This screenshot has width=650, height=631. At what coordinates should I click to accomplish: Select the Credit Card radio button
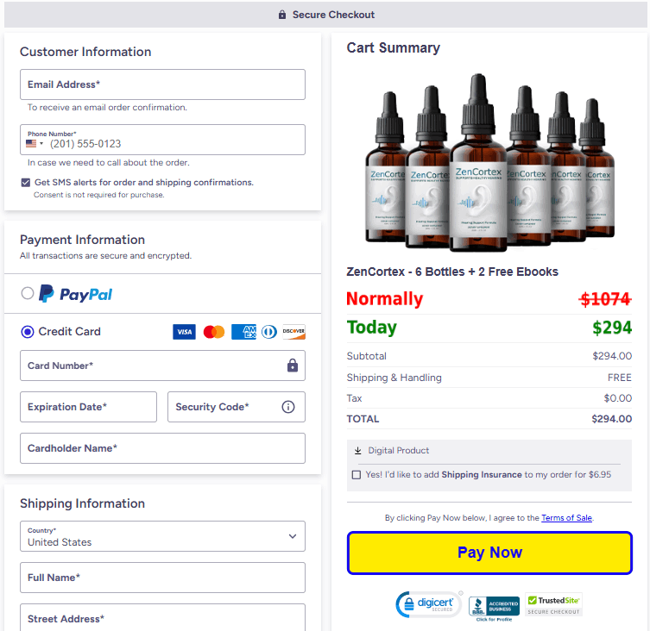tap(28, 332)
